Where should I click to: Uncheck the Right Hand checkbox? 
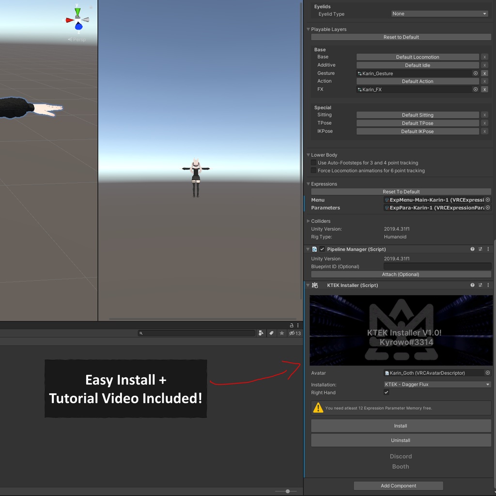tap(386, 392)
